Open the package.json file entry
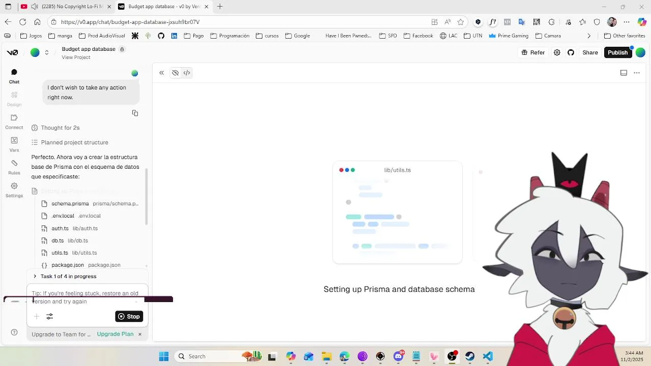The height and width of the screenshot is (366, 651). (80, 265)
